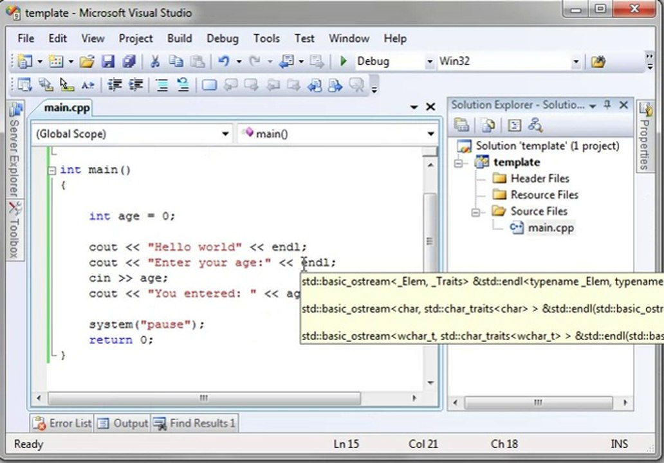Select the main.cpp editor tab
The image size is (664, 463).
[66, 108]
